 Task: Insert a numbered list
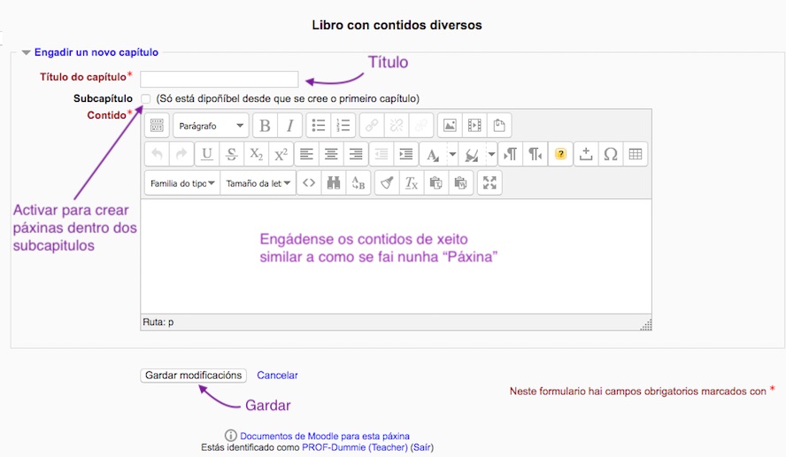[344, 126]
